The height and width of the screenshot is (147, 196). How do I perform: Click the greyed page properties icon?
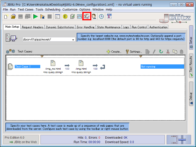point(147,51)
